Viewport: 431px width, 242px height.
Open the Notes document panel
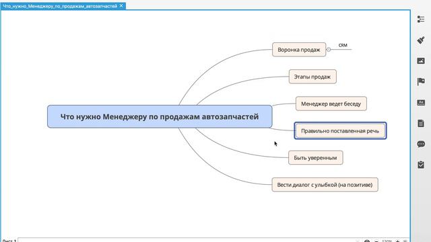(420, 123)
